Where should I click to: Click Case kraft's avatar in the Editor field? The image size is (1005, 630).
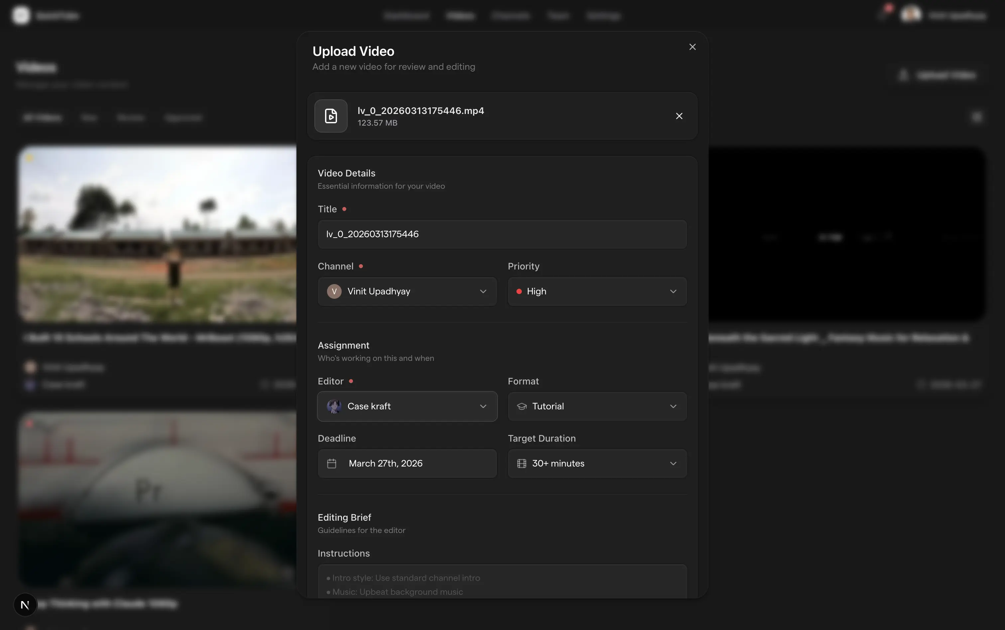(x=333, y=406)
